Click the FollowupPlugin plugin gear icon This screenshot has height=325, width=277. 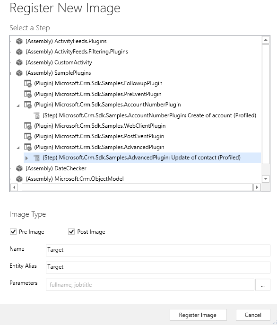click(27, 83)
